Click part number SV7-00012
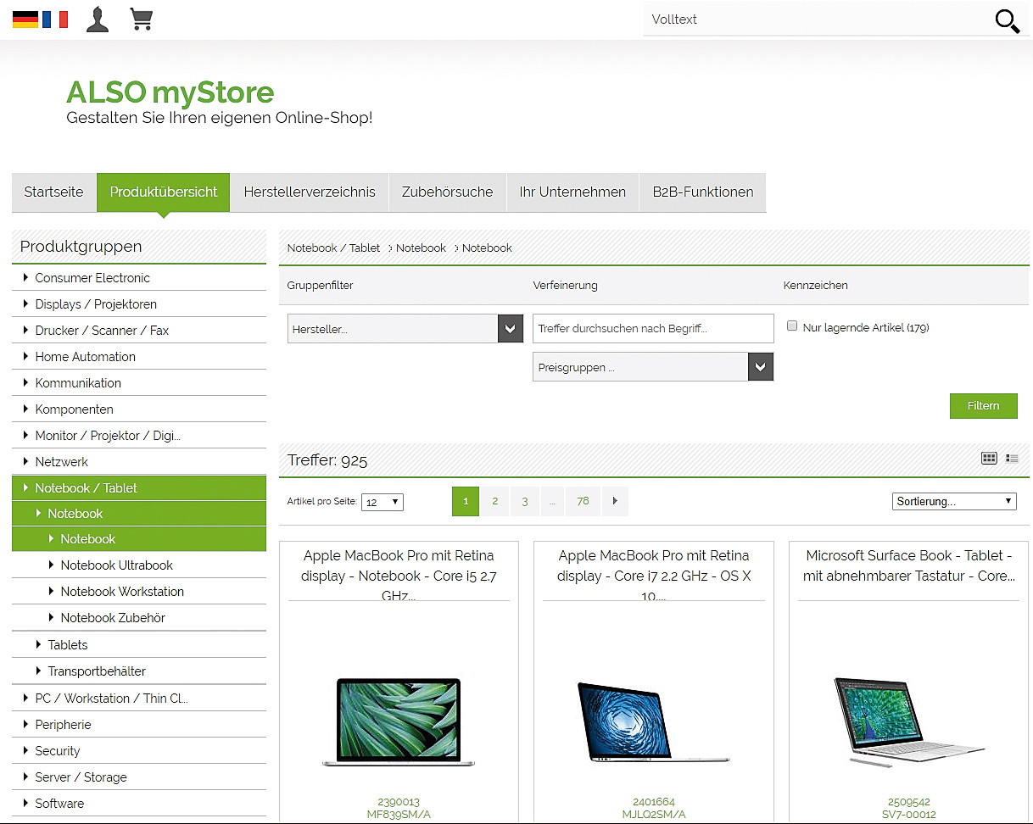This screenshot has width=1033, height=824. point(909,815)
